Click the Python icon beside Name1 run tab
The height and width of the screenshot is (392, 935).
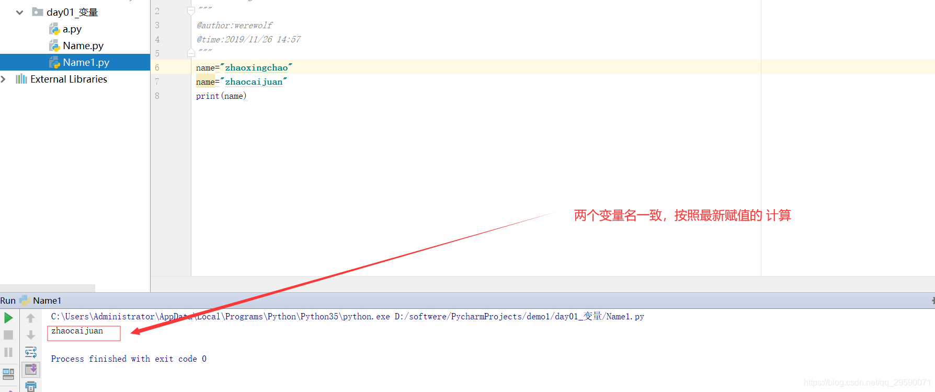click(25, 301)
